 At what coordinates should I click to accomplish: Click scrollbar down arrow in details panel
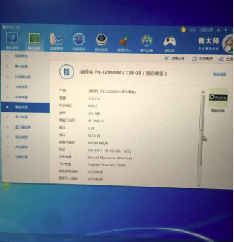coord(199,185)
